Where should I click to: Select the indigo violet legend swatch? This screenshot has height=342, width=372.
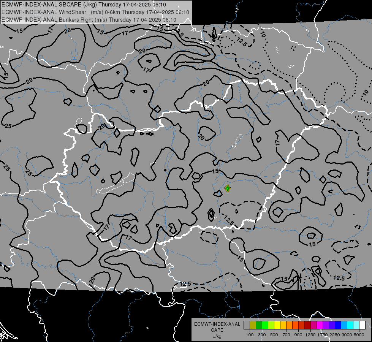[332, 325]
